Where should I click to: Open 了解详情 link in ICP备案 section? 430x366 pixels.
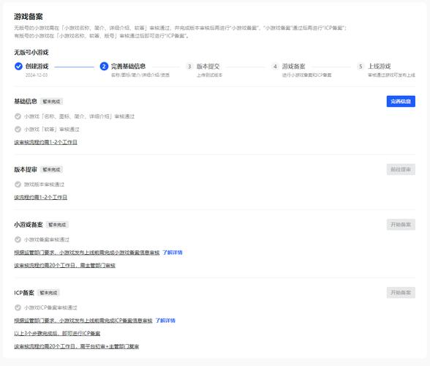click(165, 321)
